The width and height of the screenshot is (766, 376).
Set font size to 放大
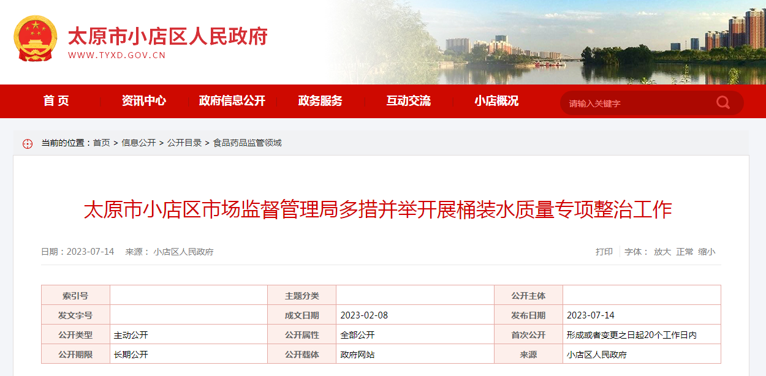(x=662, y=252)
